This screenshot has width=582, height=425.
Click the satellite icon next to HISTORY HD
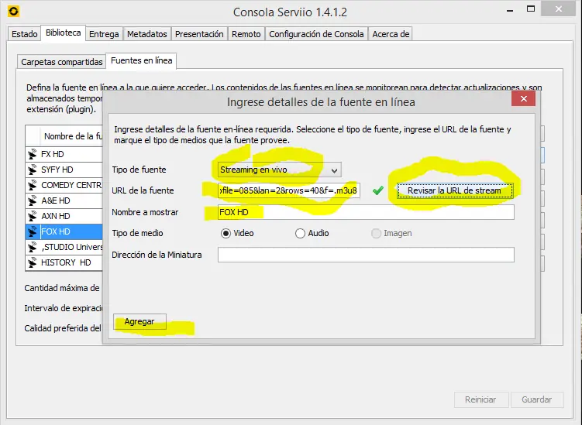point(33,262)
